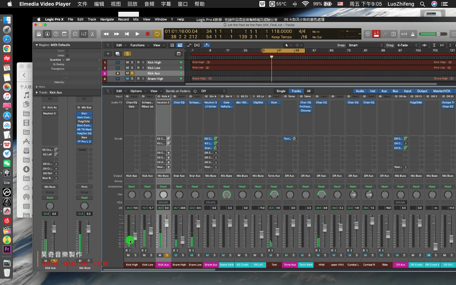Open the Quantize Off popup
This screenshot has width=456, height=285.
click(x=83, y=60)
